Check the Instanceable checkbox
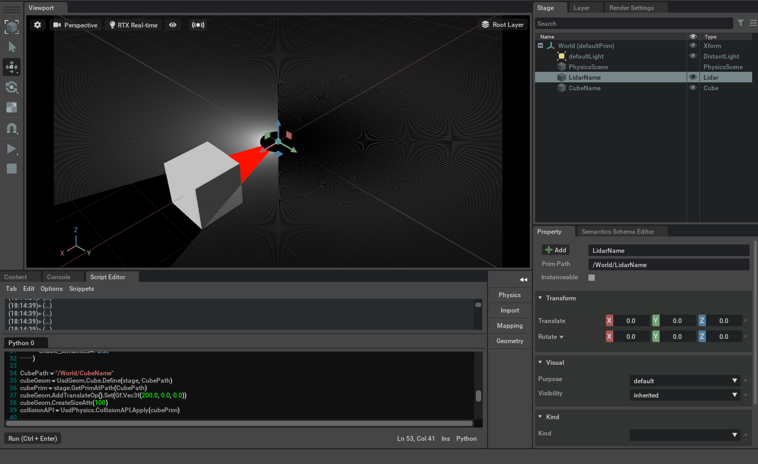Image resolution: width=758 pixels, height=464 pixels. 592,278
